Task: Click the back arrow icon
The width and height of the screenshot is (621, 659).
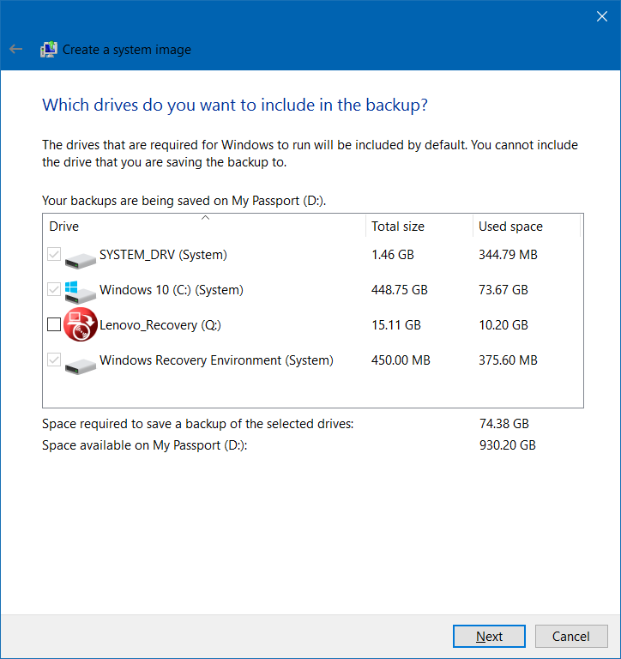Action: coord(16,49)
